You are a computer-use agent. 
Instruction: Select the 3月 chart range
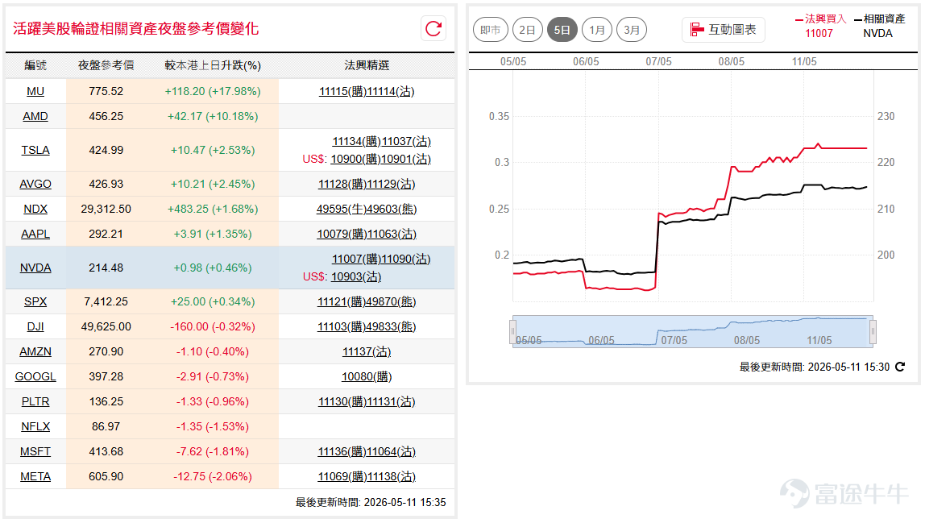(x=631, y=30)
